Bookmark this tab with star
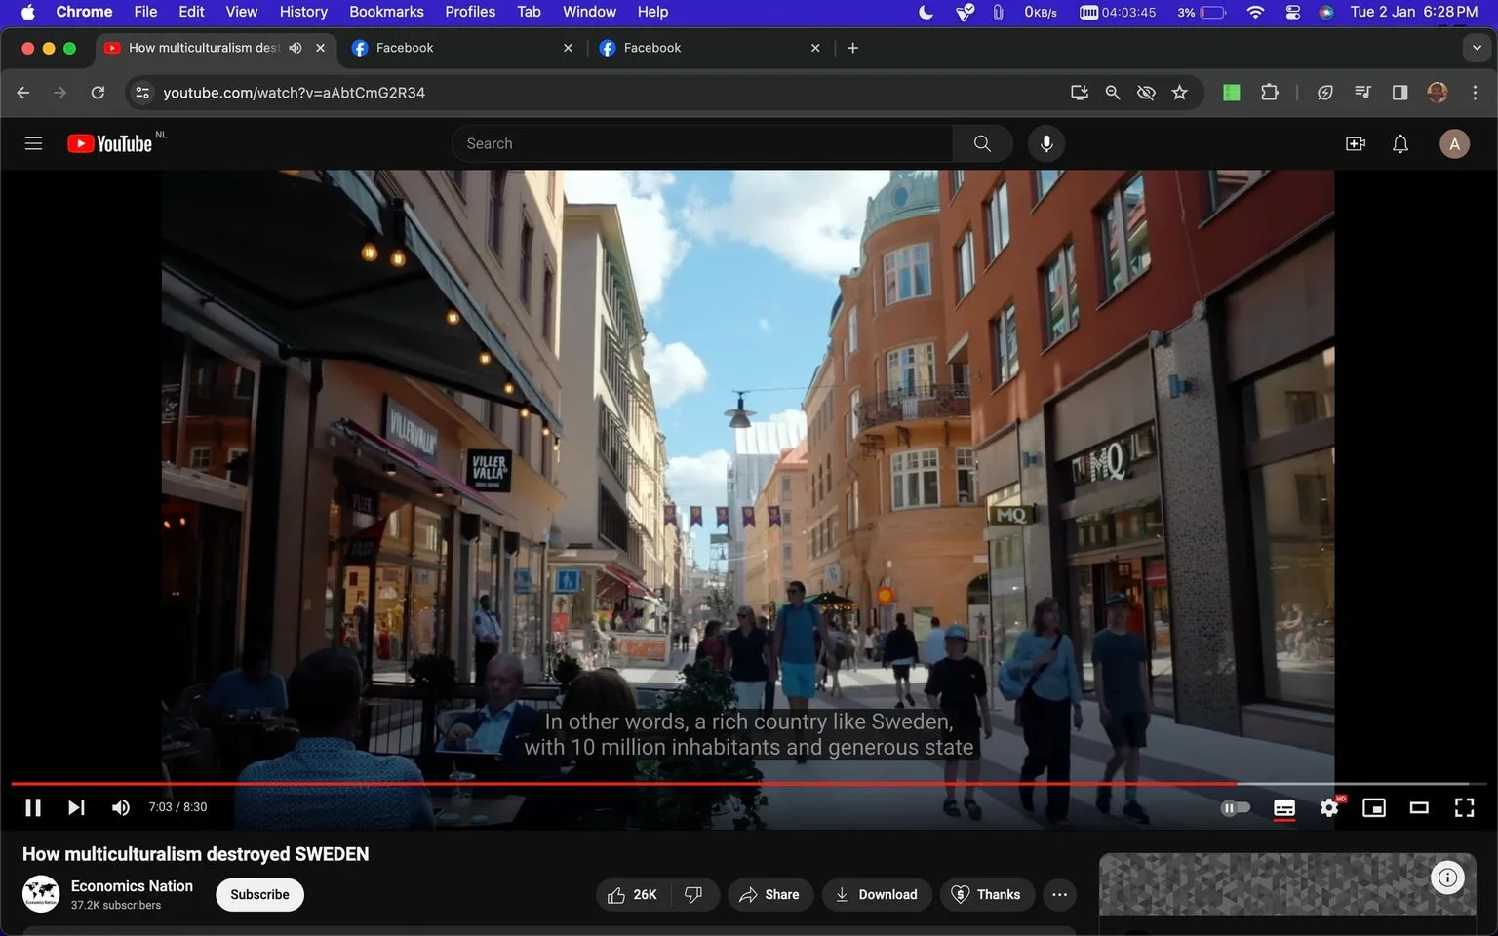The height and width of the screenshot is (936, 1498). click(1180, 93)
